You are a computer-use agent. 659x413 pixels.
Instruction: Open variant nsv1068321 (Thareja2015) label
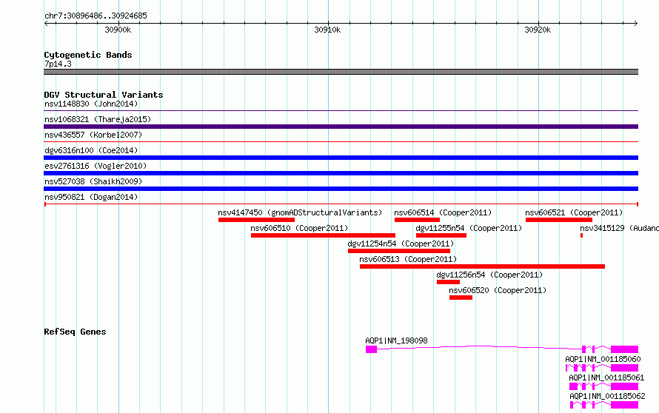coord(98,119)
